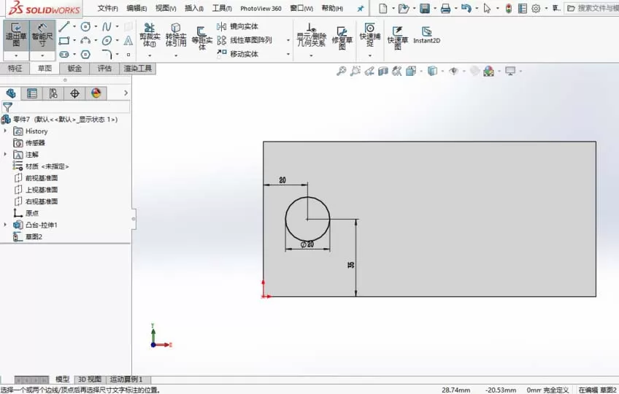Open the DimXpertManager tab icon

tap(74, 93)
